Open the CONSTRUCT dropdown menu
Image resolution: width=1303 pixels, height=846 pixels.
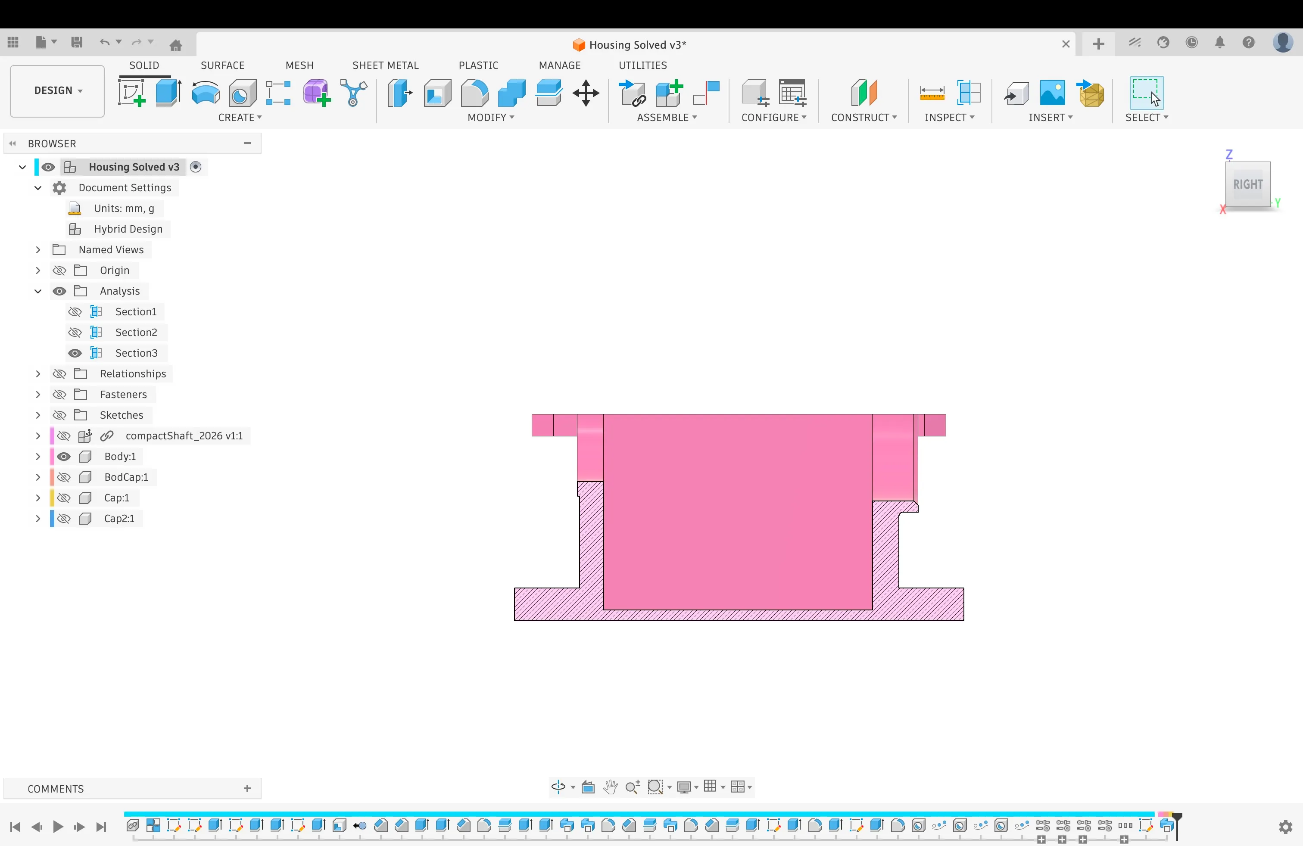coord(864,118)
